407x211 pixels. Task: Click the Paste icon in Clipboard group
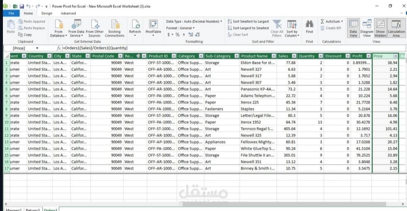pyautogui.click(x=11, y=25)
